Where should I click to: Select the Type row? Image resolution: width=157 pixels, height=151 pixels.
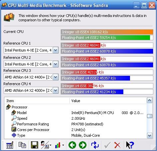coord(76,135)
